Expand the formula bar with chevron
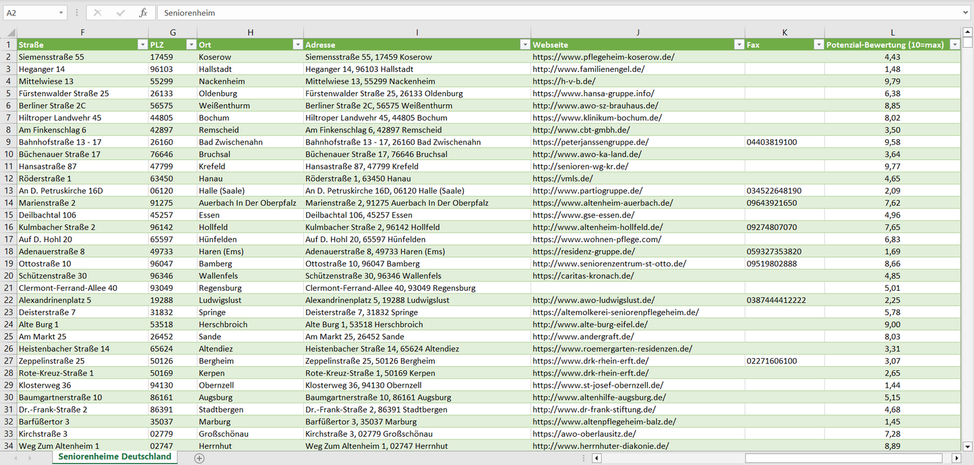Viewport: 974px width, 465px height. tap(966, 13)
